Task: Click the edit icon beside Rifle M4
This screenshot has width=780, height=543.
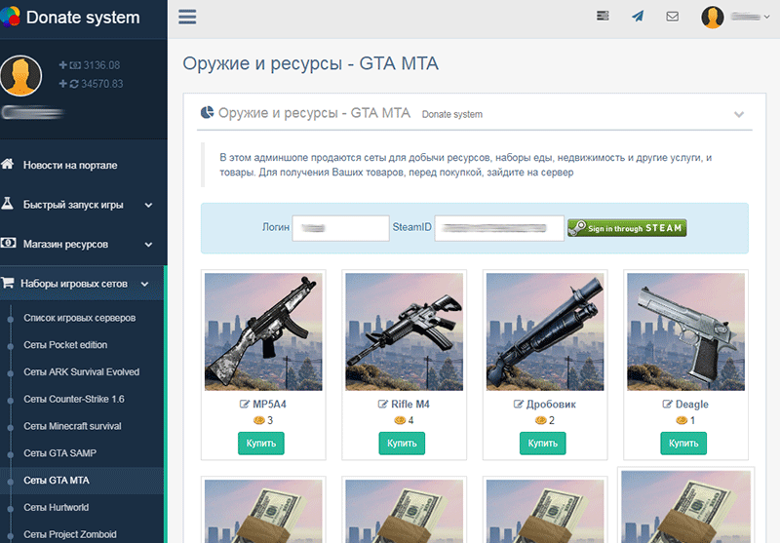Action: pos(382,404)
